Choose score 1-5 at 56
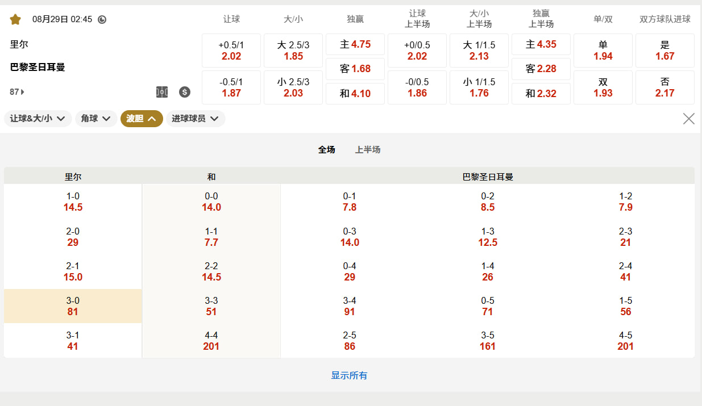 (625, 306)
